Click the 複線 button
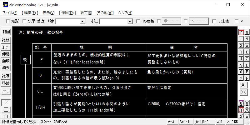The image size is (250, 125). click(x=6, y=40)
